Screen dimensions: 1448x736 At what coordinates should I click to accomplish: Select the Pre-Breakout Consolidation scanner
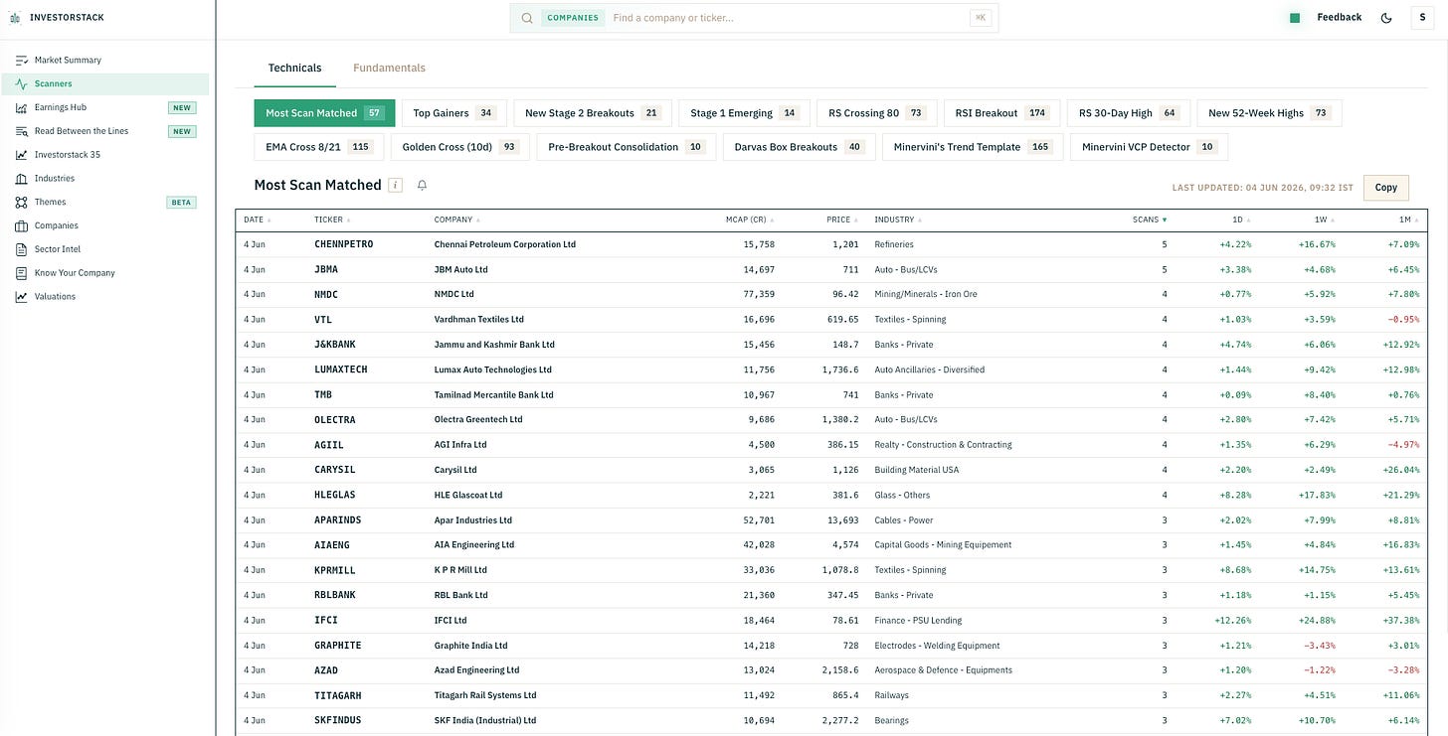[626, 147]
